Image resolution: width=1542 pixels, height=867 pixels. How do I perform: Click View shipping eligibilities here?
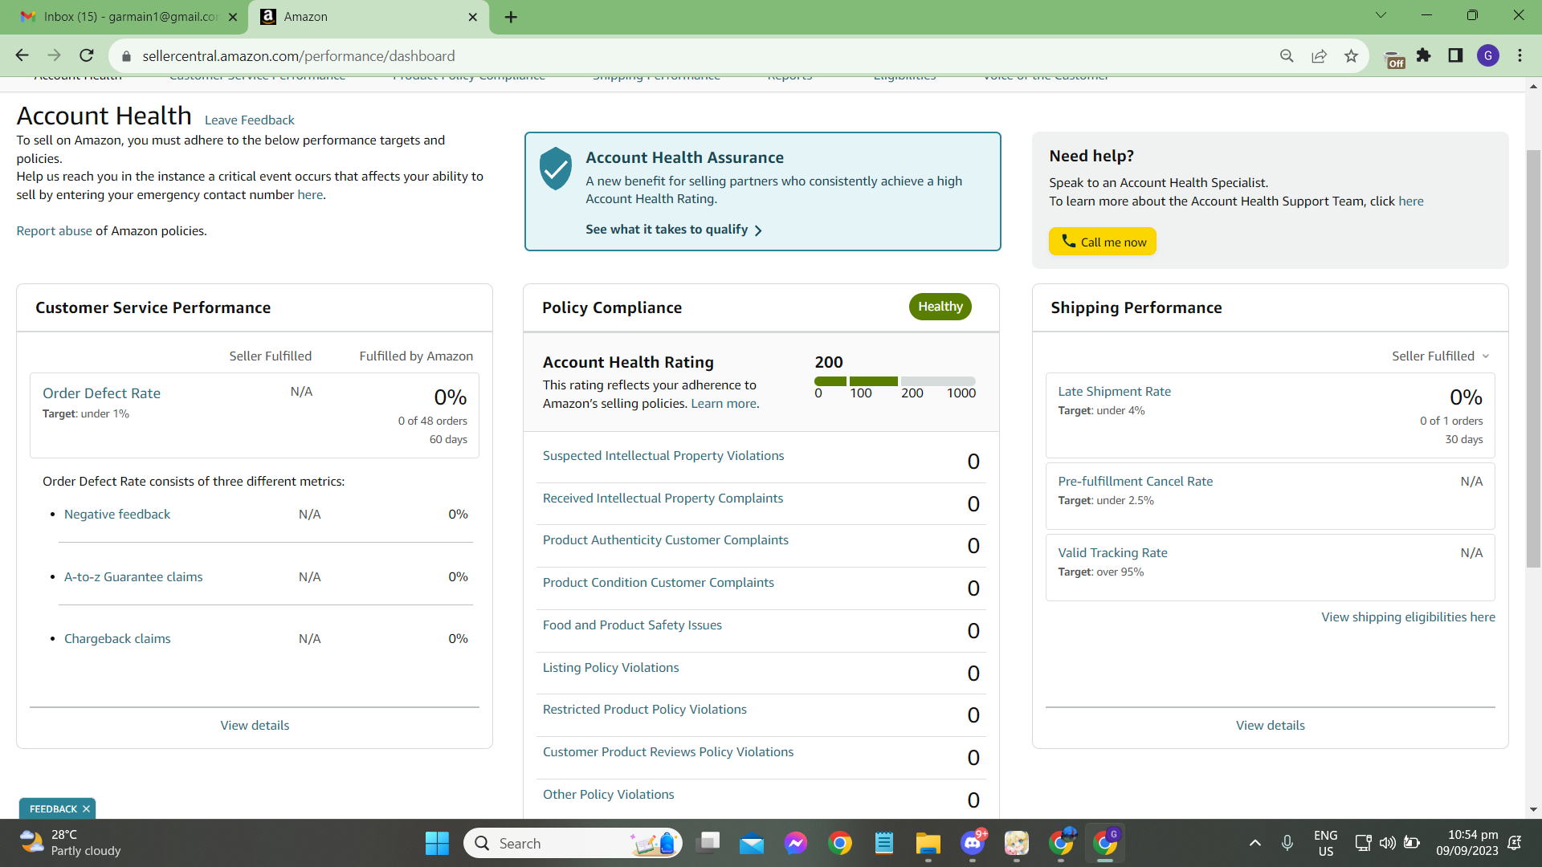(x=1409, y=617)
